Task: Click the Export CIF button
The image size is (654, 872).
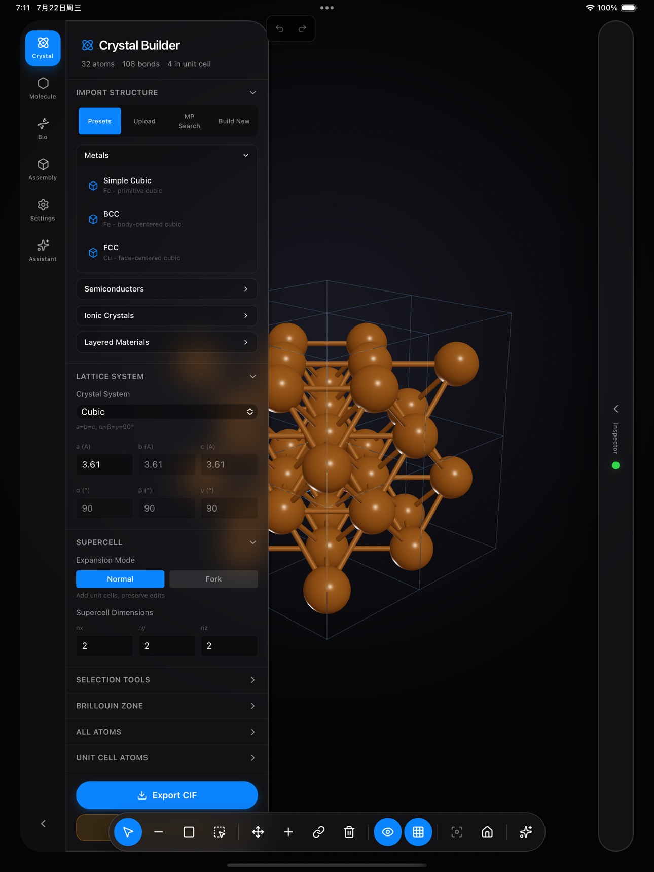Action: click(167, 795)
